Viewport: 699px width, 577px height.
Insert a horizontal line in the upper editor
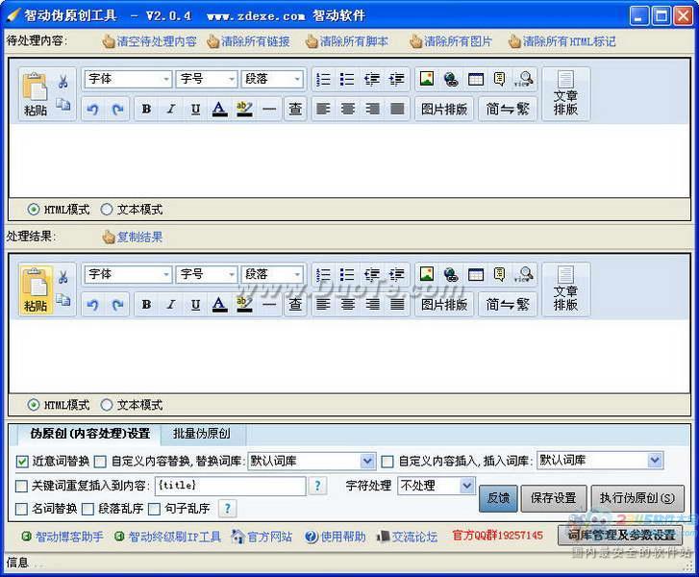click(x=269, y=109)
